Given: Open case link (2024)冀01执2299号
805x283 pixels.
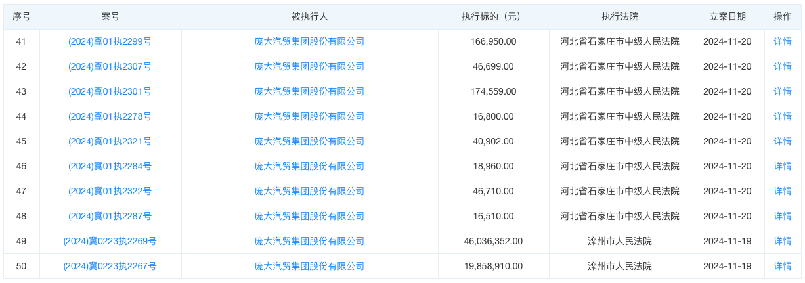Looking at the screenshot, I should (x=110, y=41).
